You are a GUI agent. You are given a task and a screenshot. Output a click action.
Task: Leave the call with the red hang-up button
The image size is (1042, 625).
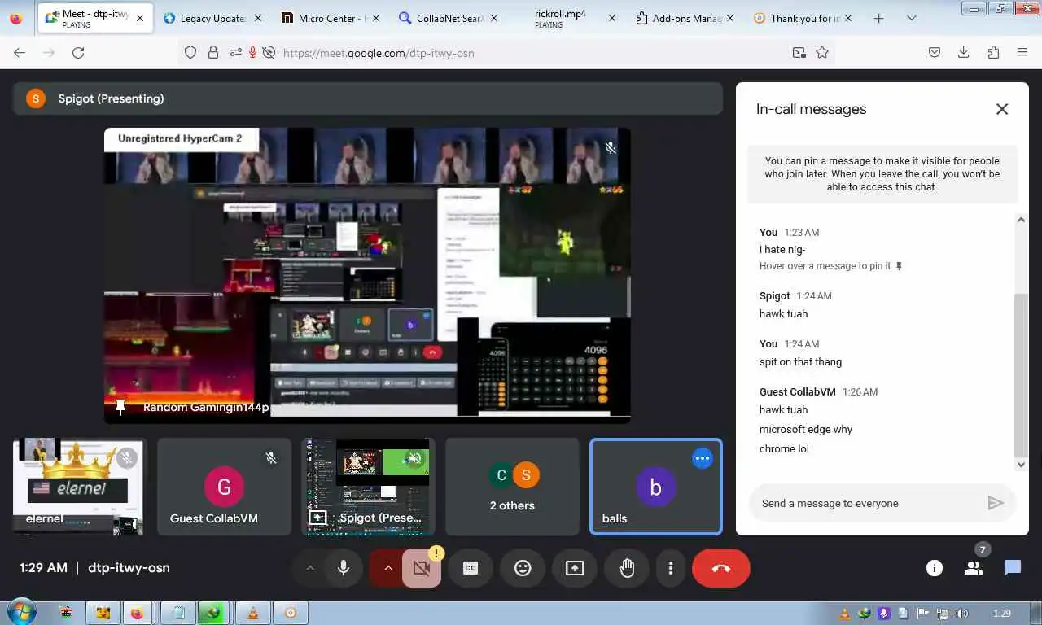(x=721, y=568)
